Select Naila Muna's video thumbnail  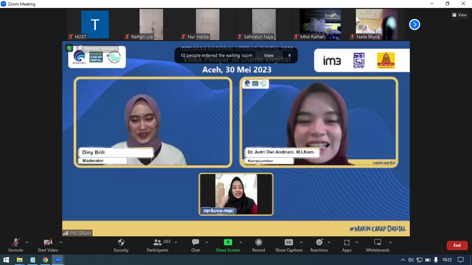(x=377, y=24)
